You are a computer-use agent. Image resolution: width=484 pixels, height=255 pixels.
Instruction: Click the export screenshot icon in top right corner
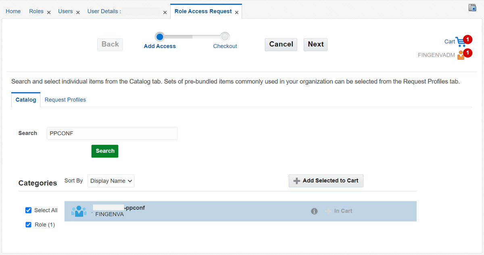click(x=472, y=7)
